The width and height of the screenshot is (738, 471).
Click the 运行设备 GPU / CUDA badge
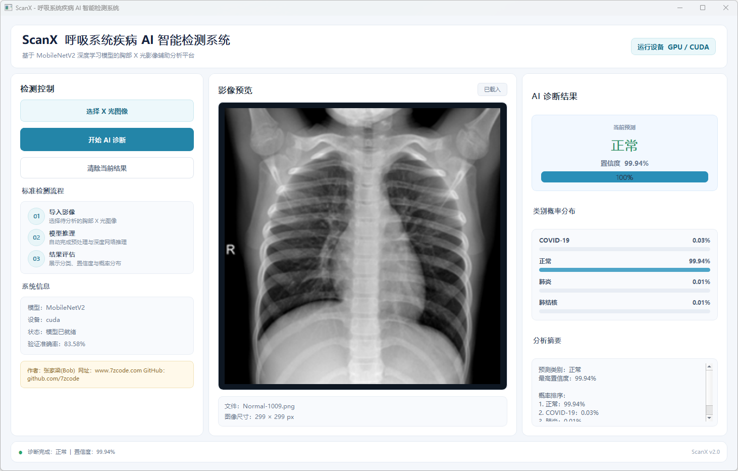pos(673,46)
